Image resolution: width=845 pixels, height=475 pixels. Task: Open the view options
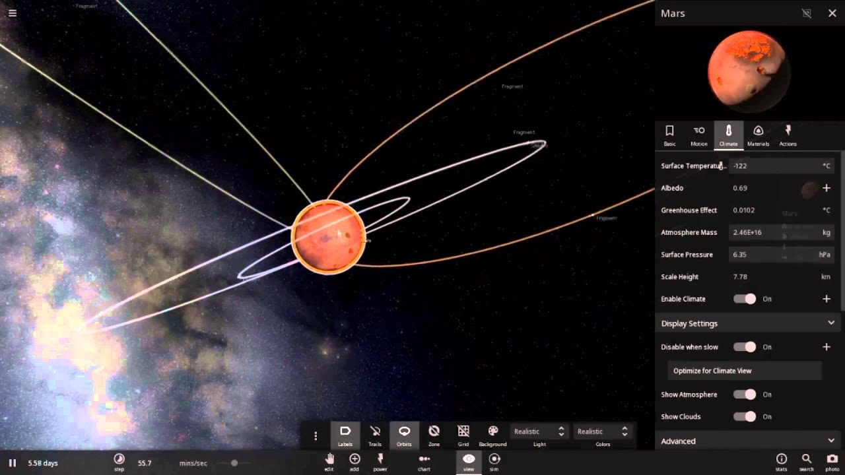tap(469, 461)
